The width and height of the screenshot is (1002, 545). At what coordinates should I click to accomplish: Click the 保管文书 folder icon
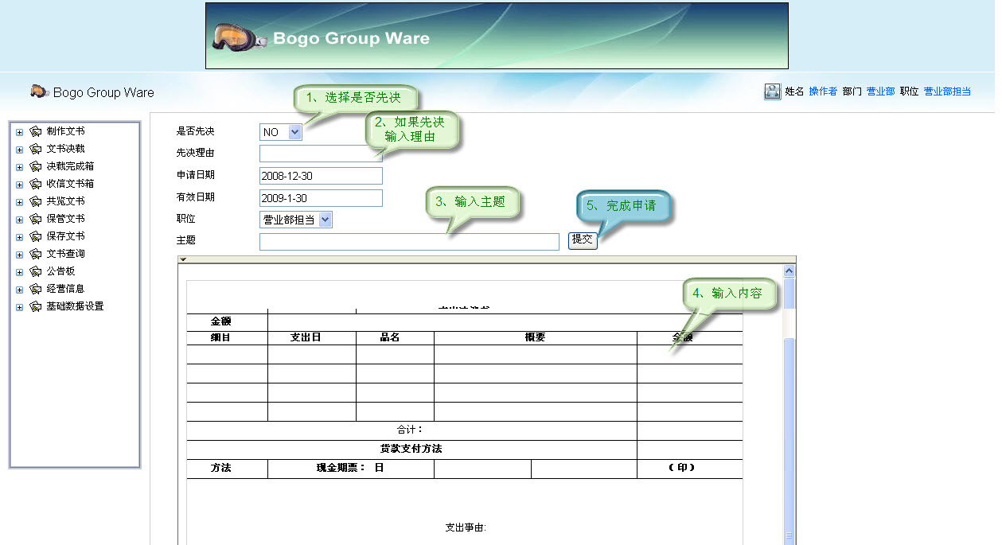(36, 219)
